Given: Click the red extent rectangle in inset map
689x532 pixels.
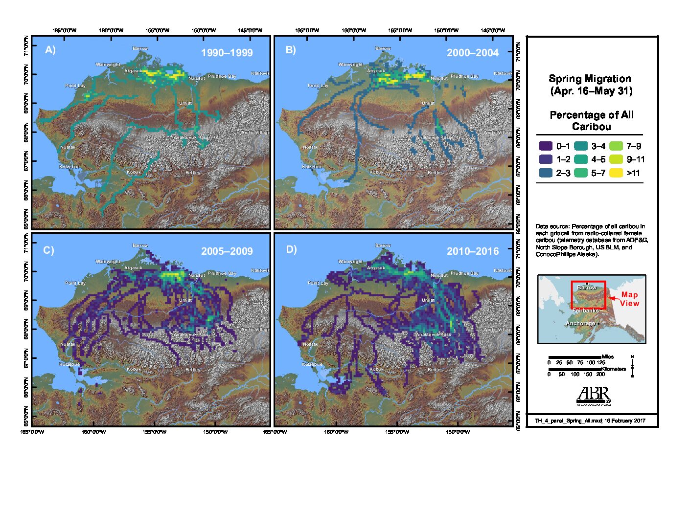Looking at the screenshot, I should coord(588,295).
